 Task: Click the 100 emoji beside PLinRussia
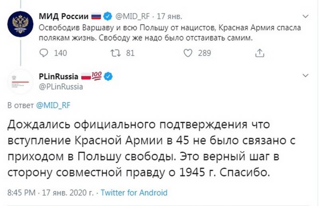point(96,76)
